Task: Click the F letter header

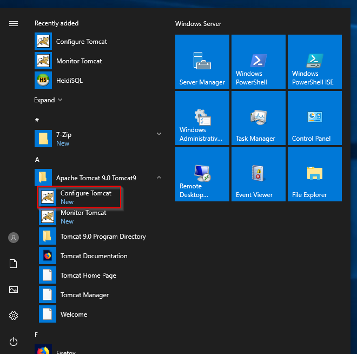Action: (36, 335)
